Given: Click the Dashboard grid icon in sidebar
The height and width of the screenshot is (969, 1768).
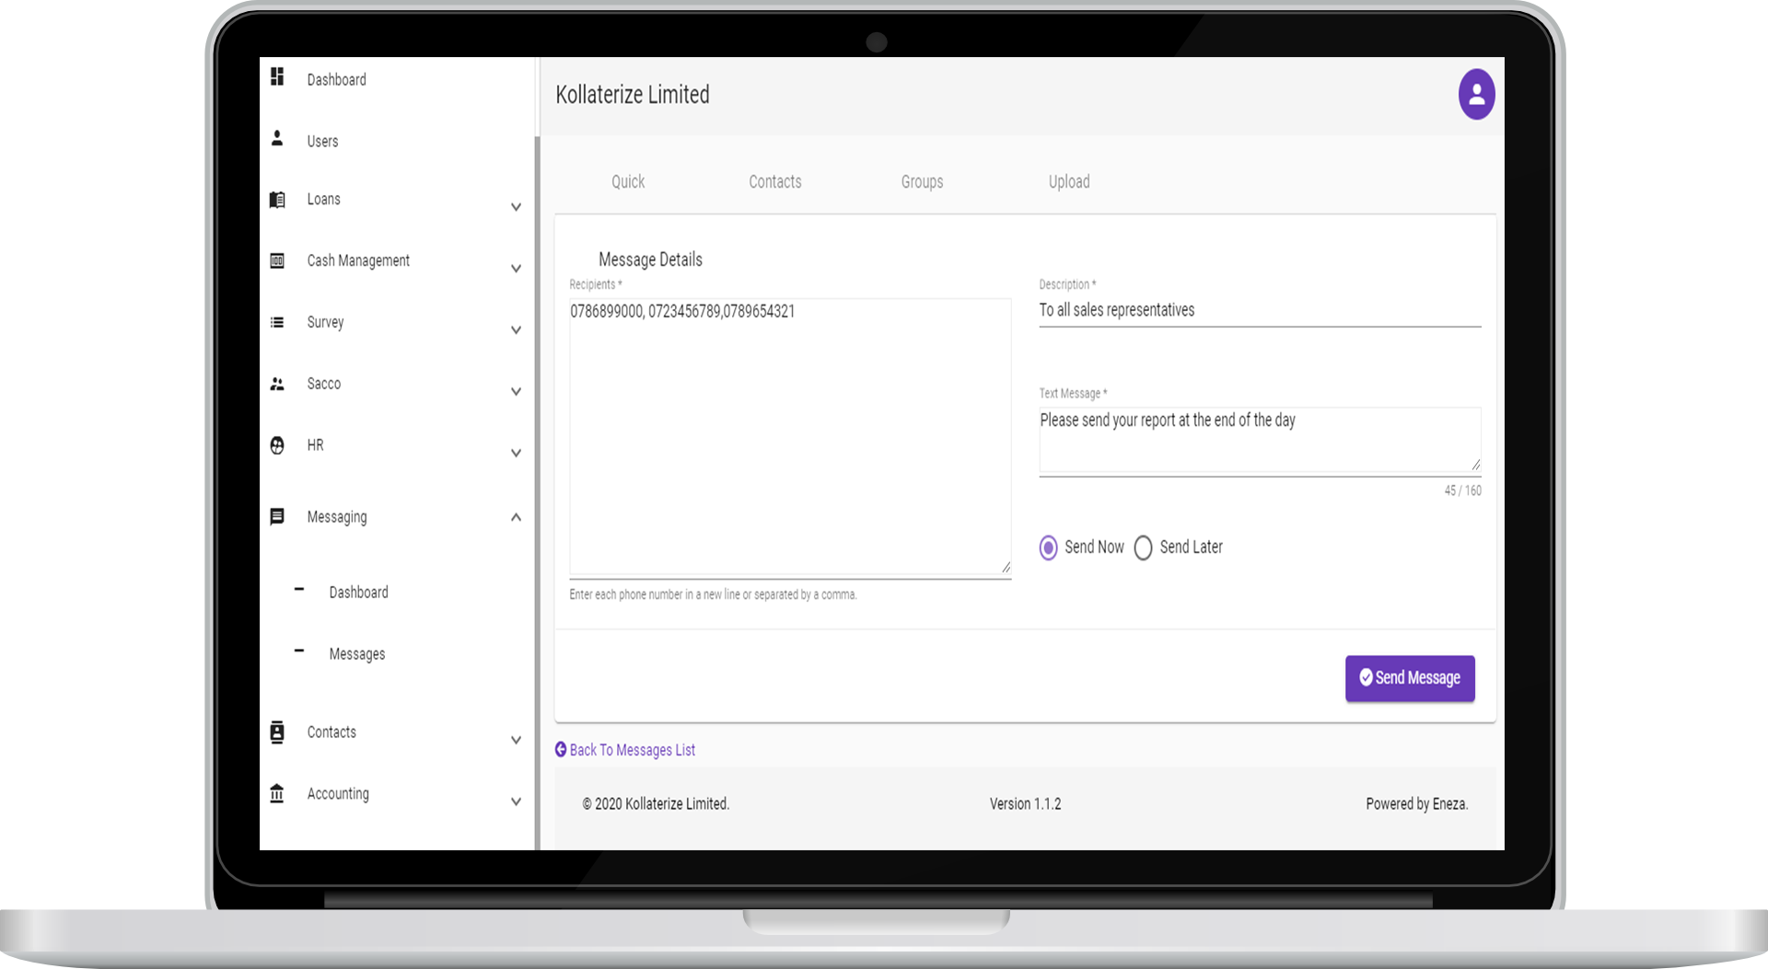Looking at the screenshot, I should (277, 76).
